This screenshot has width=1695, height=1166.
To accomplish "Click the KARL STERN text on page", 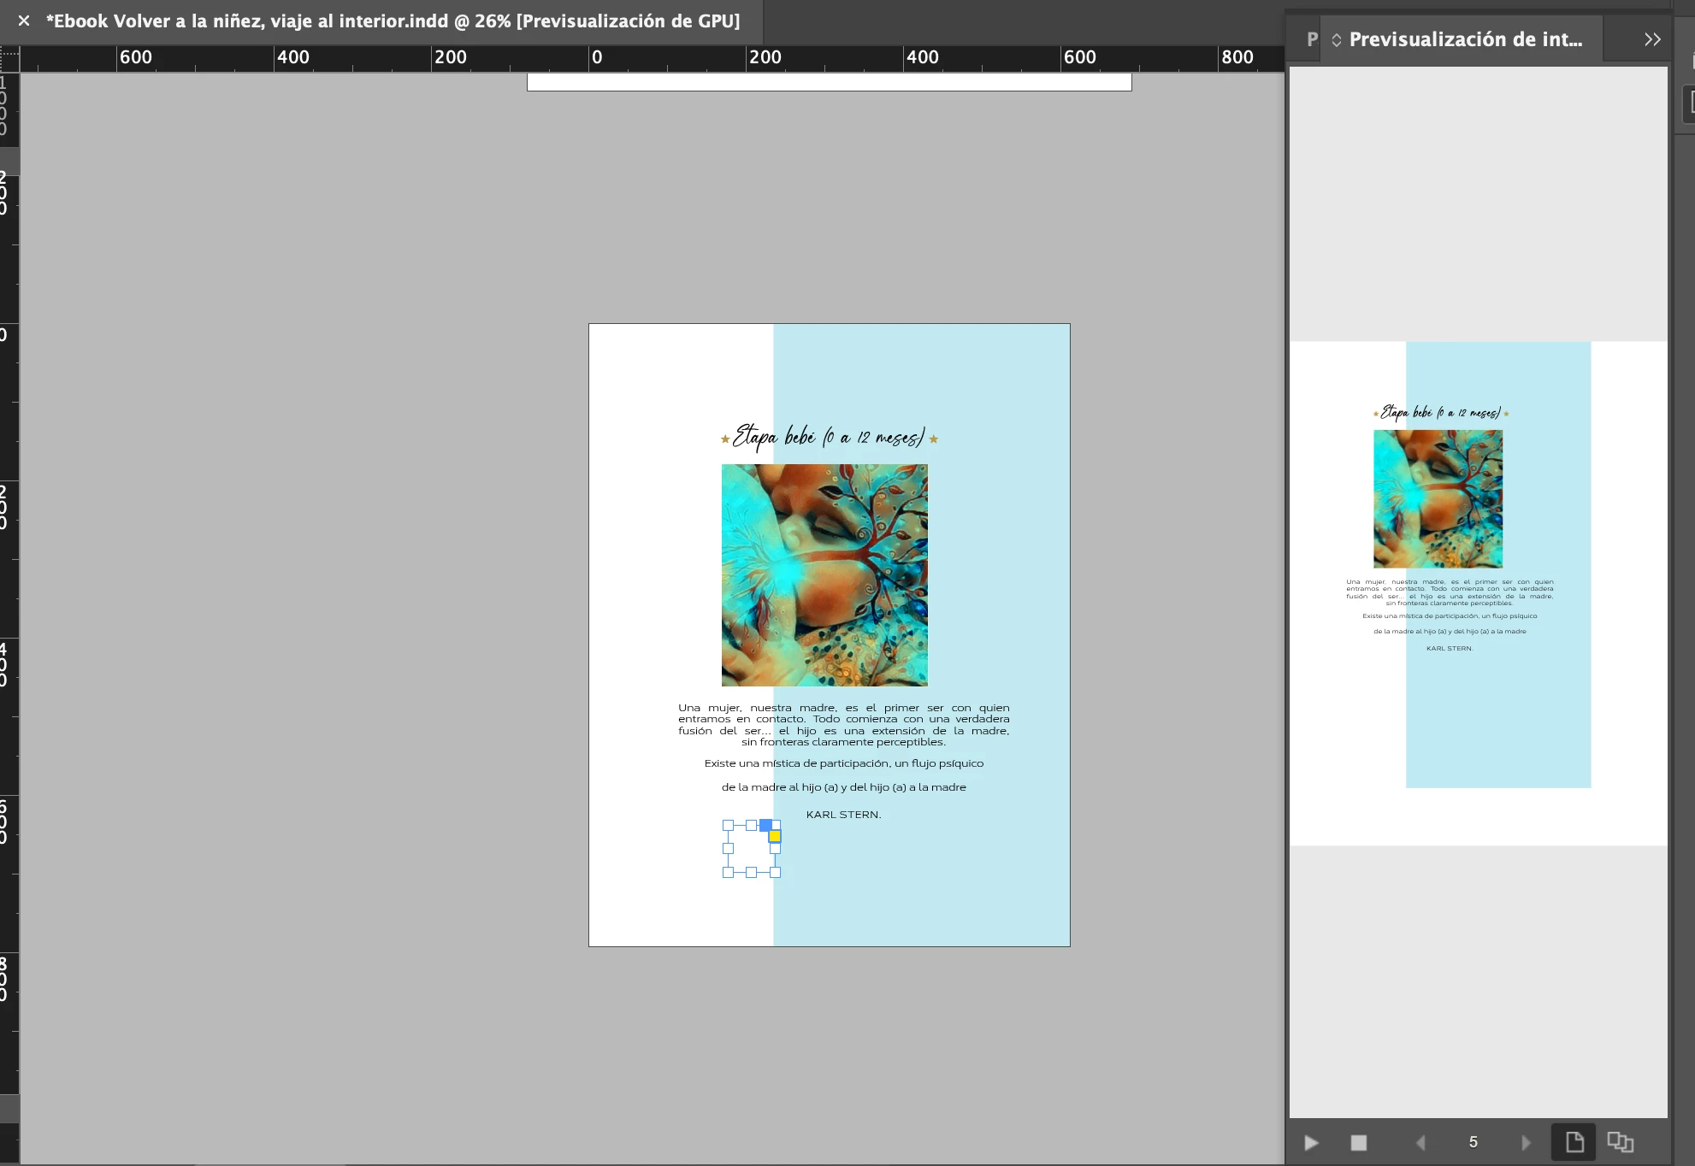I will (x=843, y=815).
